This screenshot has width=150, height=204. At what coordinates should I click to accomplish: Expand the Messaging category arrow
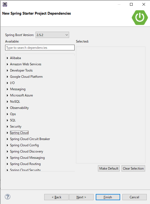pos(7,89)
